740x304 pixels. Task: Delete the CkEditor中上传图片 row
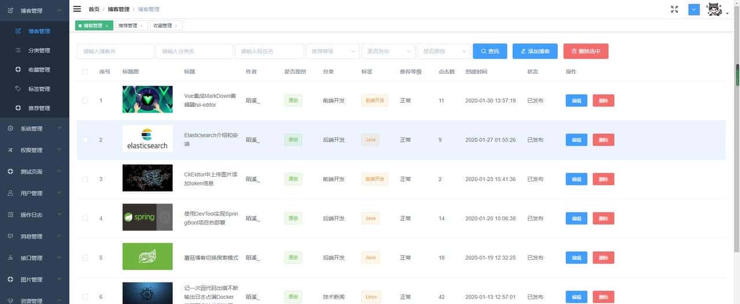pos(604,179)
